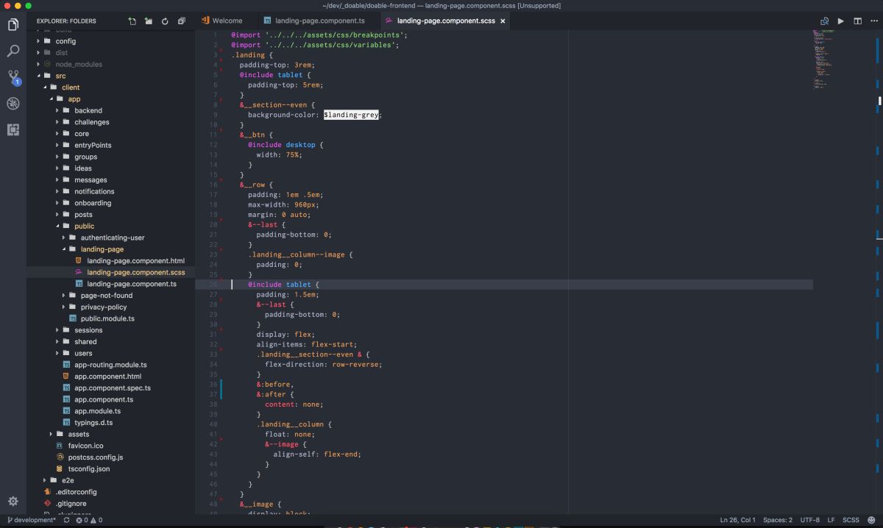Click the editor vertical scrollbar
Image resolution: width=883 pixels, height=528 pixels.
click(879, 272)
